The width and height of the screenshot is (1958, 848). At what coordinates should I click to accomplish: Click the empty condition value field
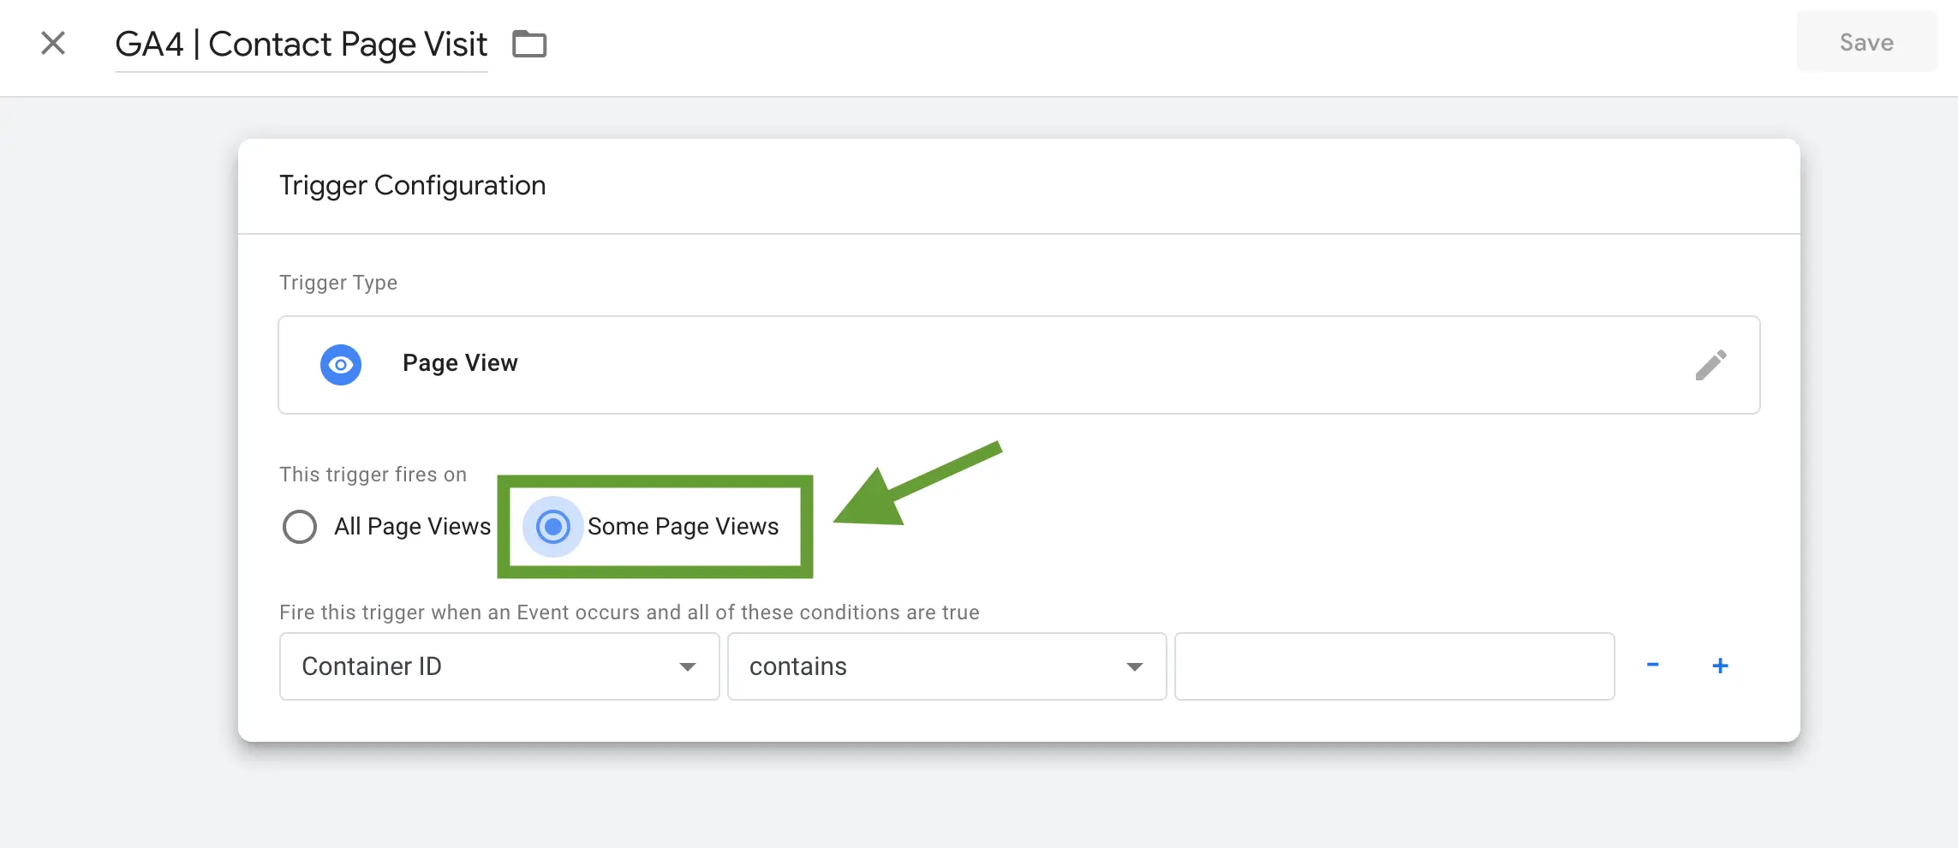coord(1394,666)
